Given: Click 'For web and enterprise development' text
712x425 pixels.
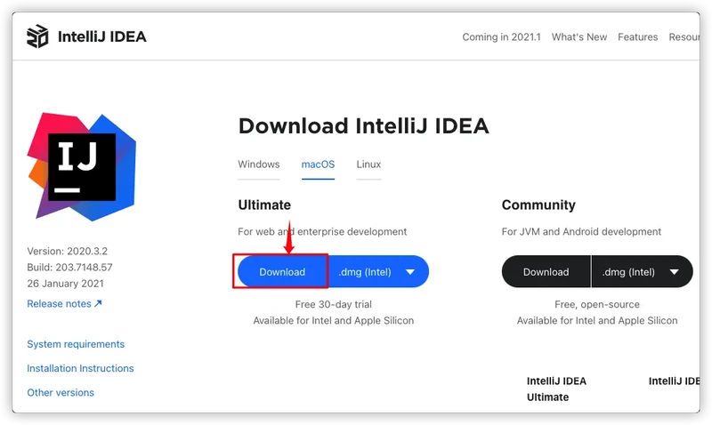Looking at the screenshot, I should pyautogui.click(x=322, y=232).
